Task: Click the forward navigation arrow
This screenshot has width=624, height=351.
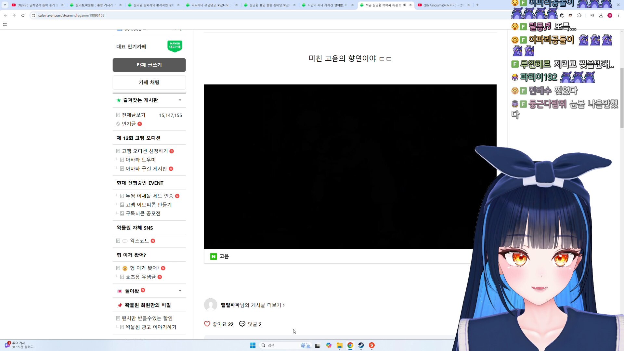Action: point(14,15)
